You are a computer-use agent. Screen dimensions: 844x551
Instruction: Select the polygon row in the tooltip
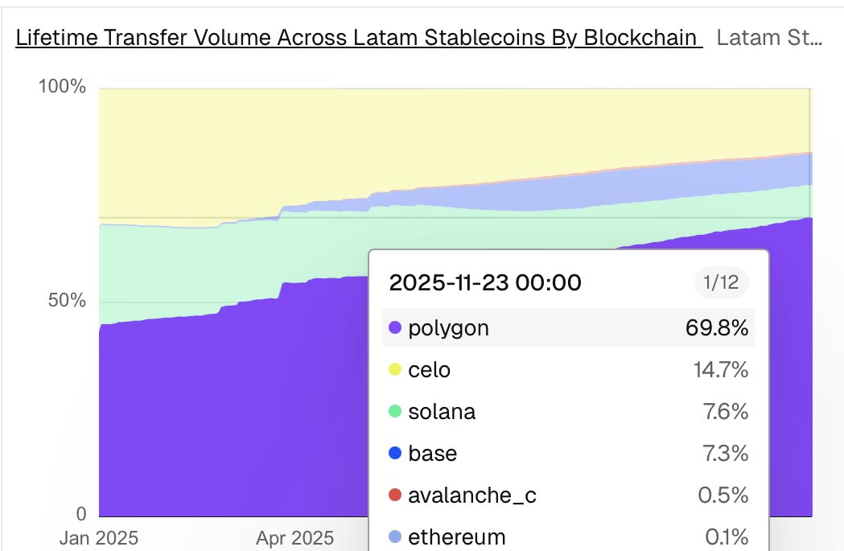tap(568, 327)
